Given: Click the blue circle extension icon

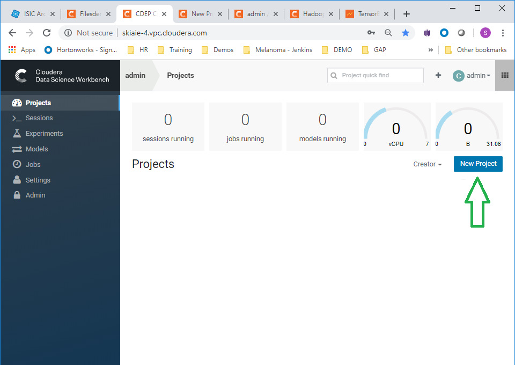Looking at the screenshot, I should point(444,33).
